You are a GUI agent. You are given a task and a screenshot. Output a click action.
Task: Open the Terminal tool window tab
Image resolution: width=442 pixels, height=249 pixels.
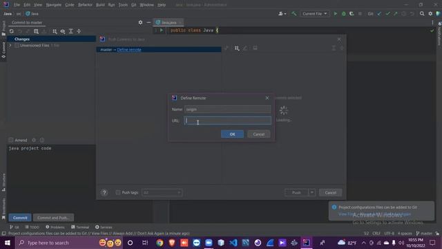pos(80,227)
